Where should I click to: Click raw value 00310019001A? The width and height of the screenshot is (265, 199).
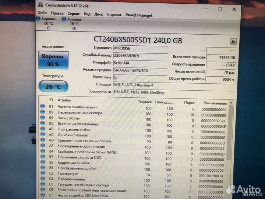[211, 176]
